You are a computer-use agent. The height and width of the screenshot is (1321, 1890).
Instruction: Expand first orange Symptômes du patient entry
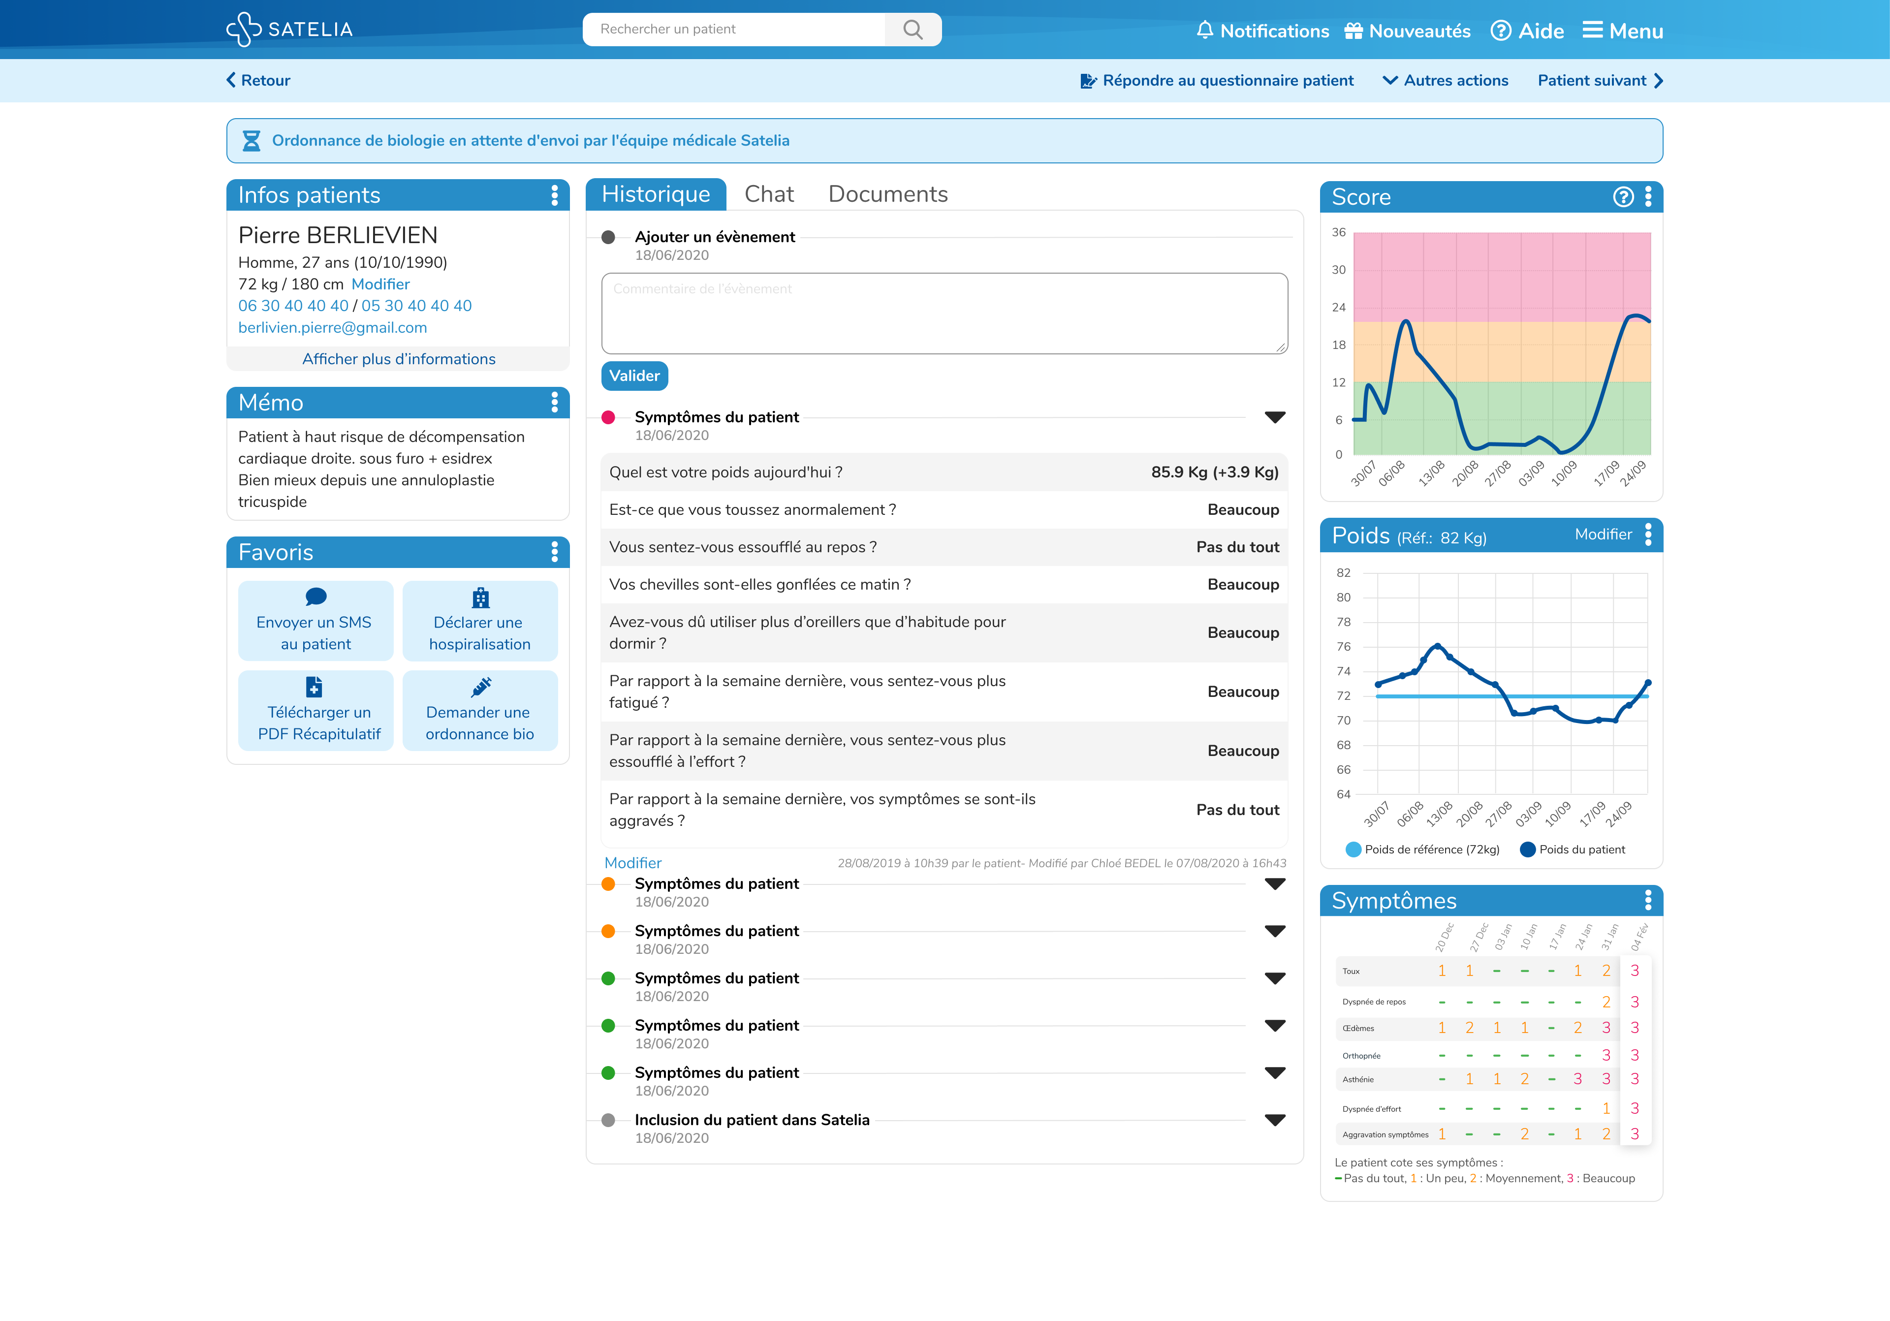pyautogui.click(x=1275, y=884)
